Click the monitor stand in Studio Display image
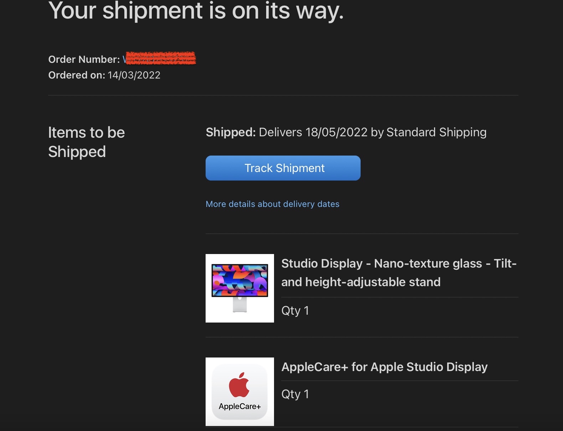563x431 pixels. 239,305
